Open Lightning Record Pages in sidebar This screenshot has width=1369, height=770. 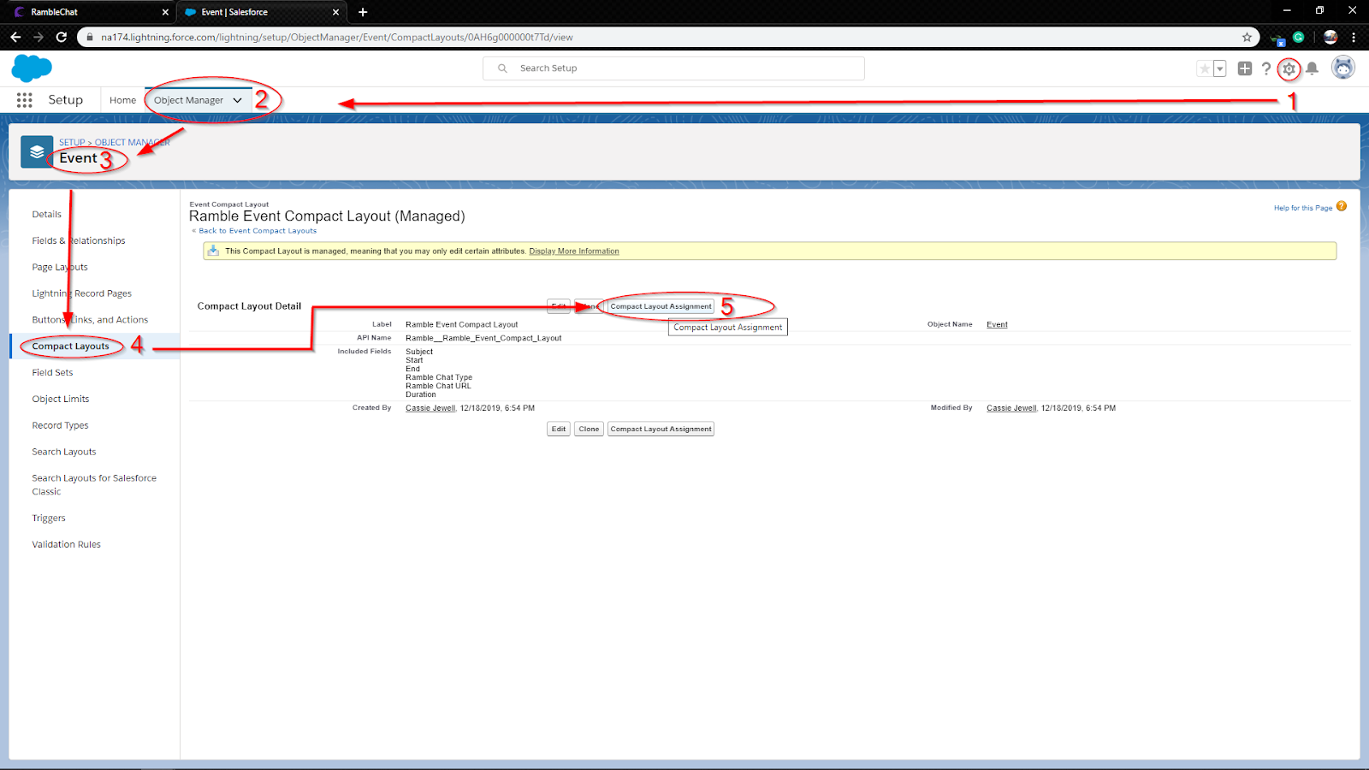tap(82, 293)
